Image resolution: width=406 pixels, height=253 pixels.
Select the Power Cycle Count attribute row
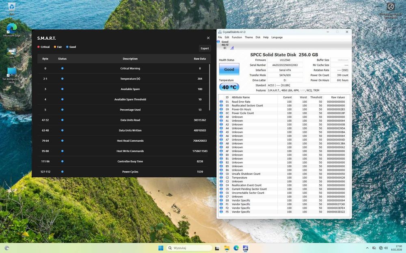click(283, 113)
